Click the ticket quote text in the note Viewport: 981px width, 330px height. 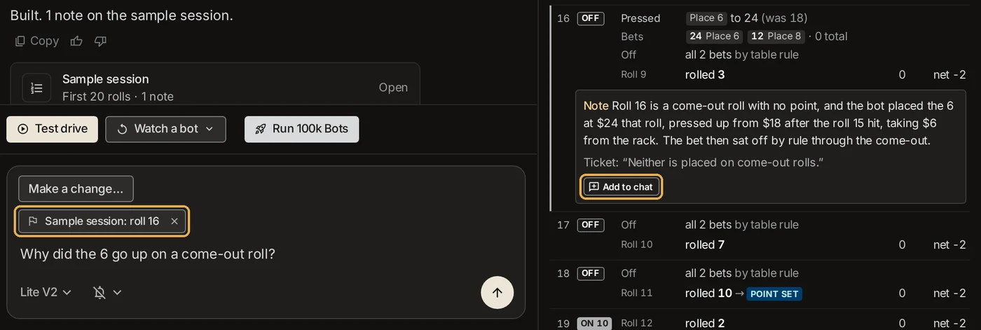pyautogui.click(x=704, y=163)
